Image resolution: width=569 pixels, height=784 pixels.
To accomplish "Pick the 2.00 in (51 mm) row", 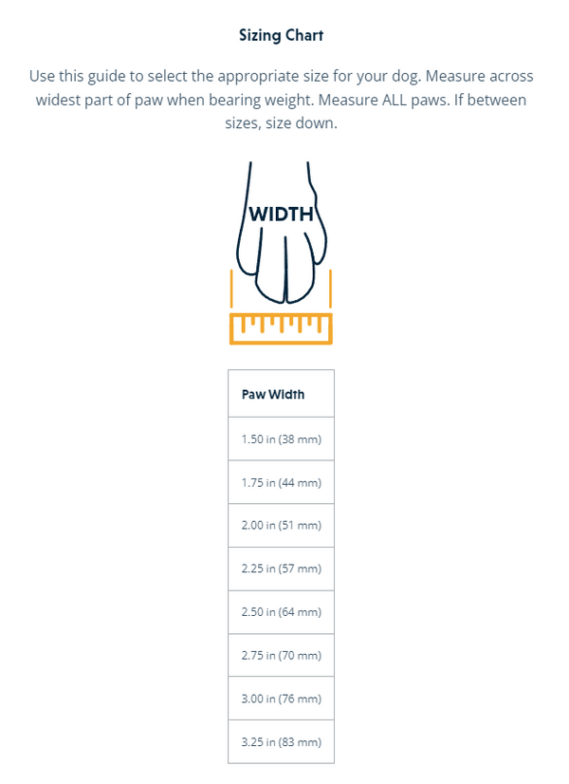I will coord(282,525).
